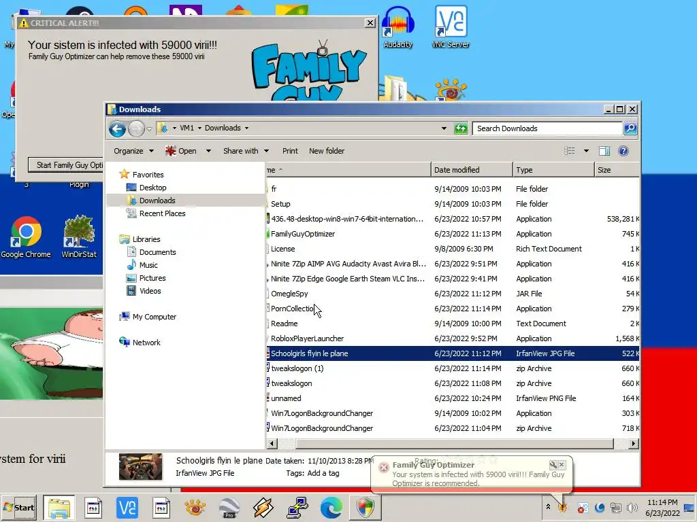Sort by Type column header
This screenshot has height=522, width=697.
click(553, 169)
